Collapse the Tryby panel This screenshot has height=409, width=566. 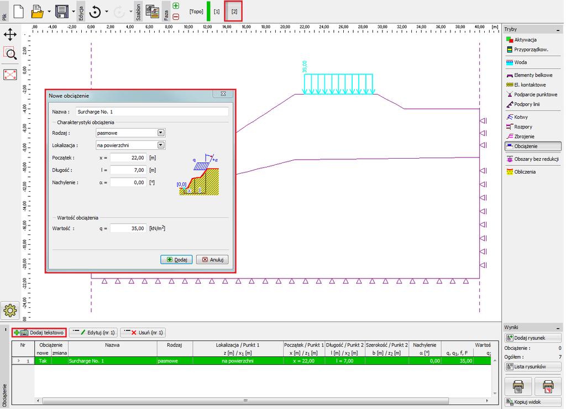(x=558, y=30)
